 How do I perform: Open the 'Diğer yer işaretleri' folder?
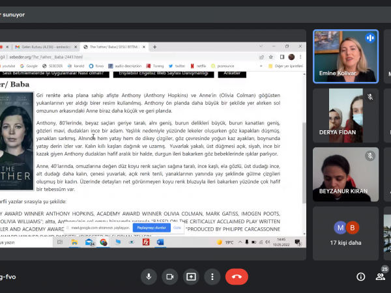[x=285, y=66]
